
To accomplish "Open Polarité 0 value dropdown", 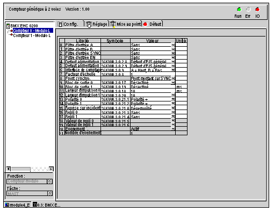I will (x=173, y=99).
